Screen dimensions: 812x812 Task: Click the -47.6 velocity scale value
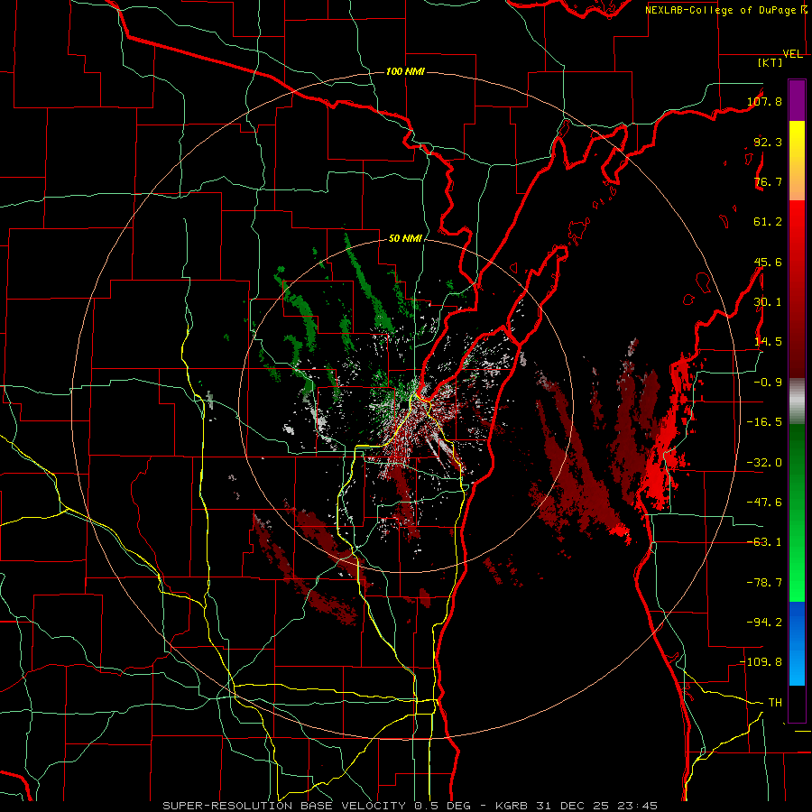[x=764, y=503]
